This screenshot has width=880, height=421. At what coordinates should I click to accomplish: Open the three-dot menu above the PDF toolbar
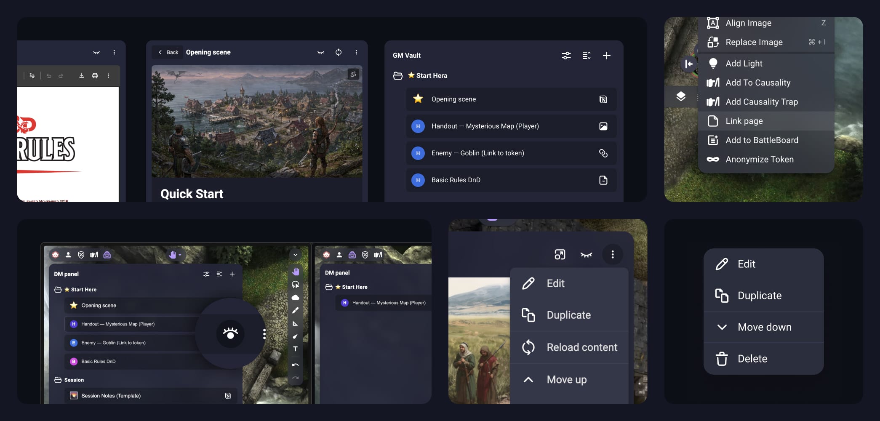click(114, 52)
